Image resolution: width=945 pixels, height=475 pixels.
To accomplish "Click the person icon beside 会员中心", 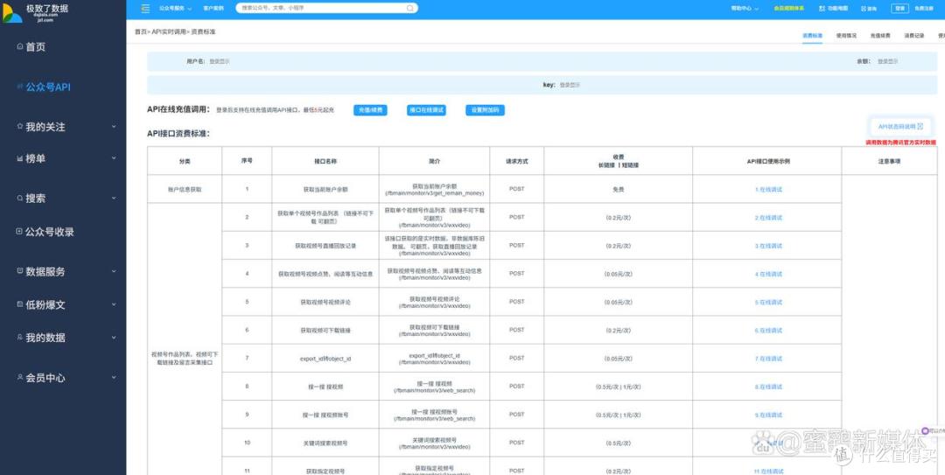I will [x=20, y=377].
